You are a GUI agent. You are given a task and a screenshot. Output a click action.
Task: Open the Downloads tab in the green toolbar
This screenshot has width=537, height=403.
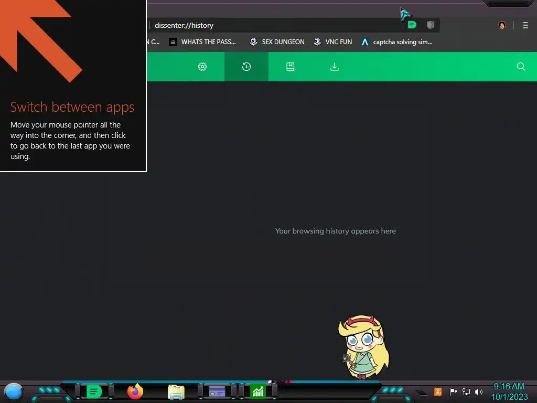(335, 67)
